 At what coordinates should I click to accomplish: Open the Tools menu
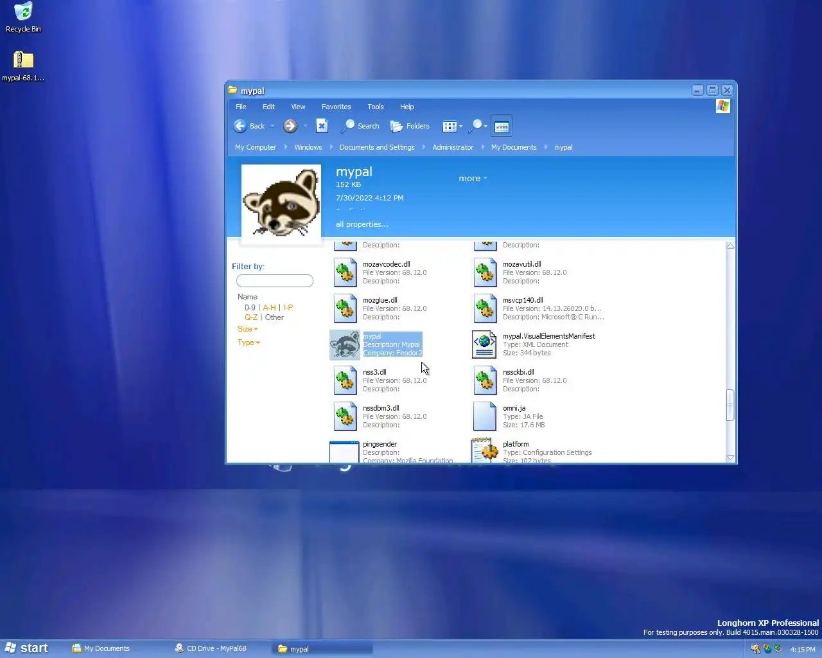376,107
